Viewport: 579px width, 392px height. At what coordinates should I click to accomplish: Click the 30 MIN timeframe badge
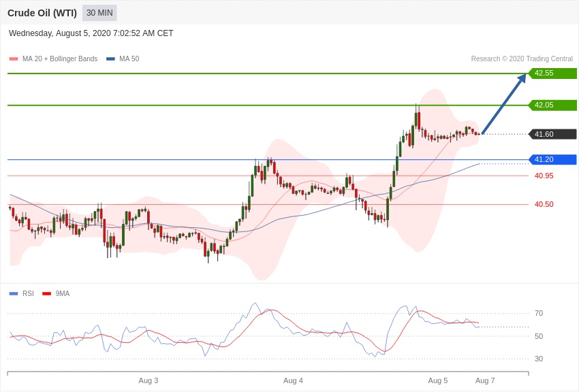click(x=99, y=13)
